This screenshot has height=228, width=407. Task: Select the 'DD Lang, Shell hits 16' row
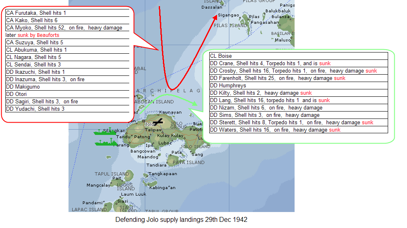click(x=299, y=100)
